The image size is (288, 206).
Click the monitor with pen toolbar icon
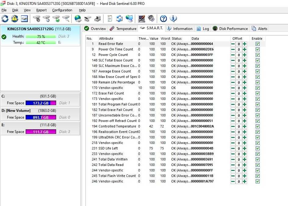tap(142, 19)
